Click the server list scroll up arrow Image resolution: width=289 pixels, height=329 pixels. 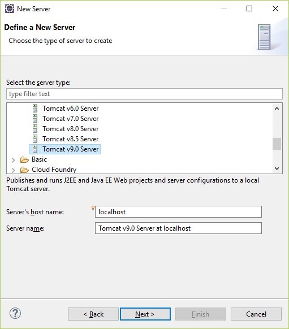pos(277,109)
